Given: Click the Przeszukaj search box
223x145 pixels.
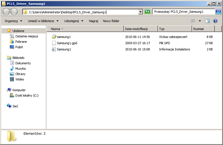Looking at the screenshot, I should click(x=184, y=12).
